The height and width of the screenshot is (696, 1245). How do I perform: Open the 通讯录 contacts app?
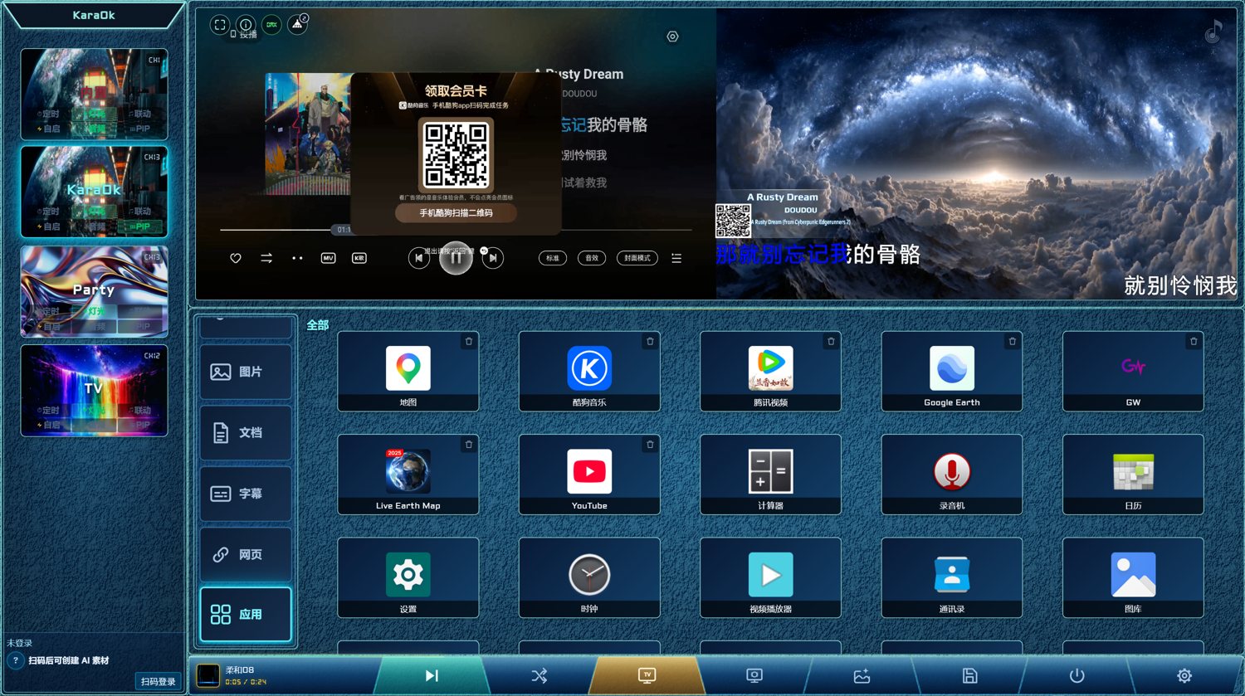(952, 577)
